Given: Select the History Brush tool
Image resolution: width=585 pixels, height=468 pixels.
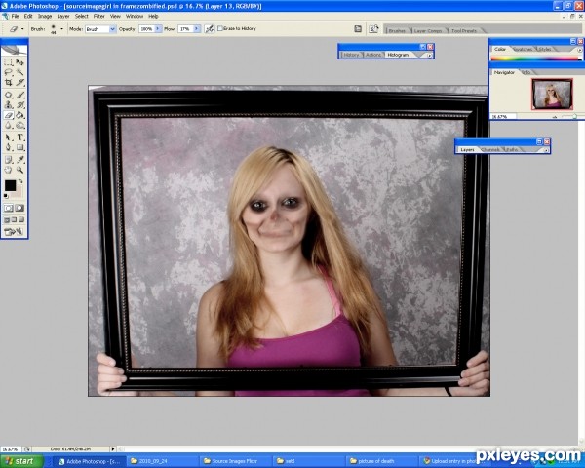Looking at the screenshot, I should pos(19,105).
